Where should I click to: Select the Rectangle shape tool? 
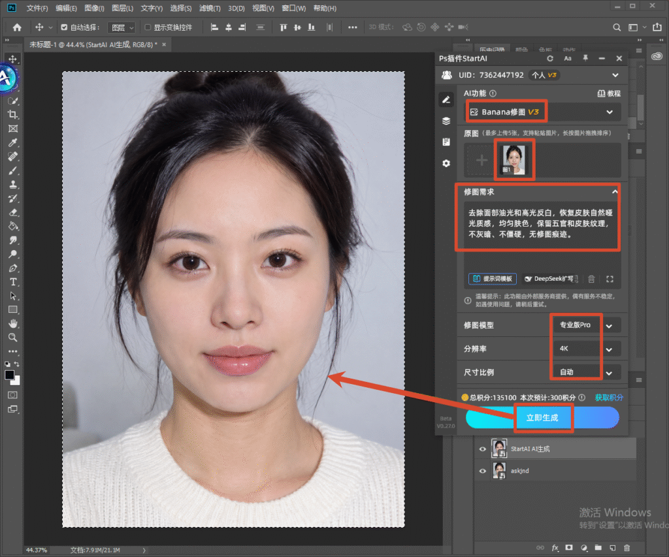pos(13,310)
